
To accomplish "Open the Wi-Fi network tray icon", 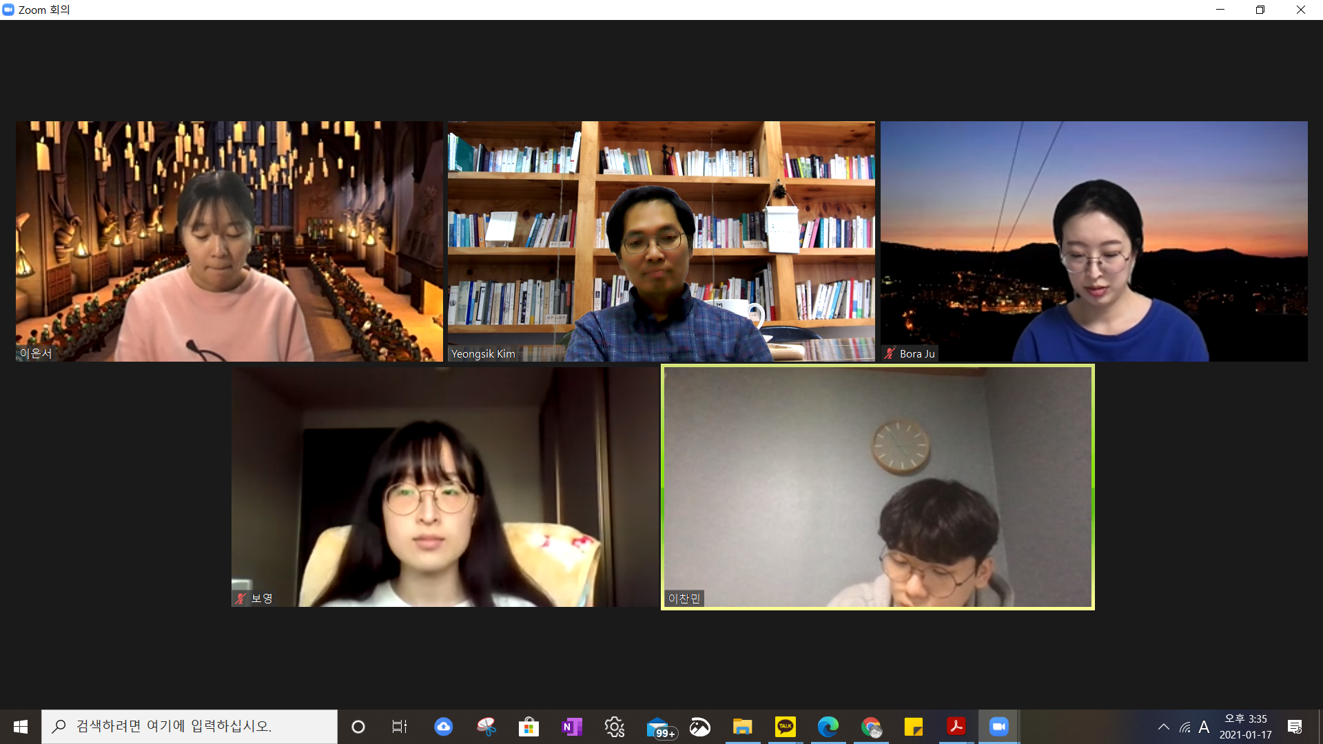I will (1185, 727).
